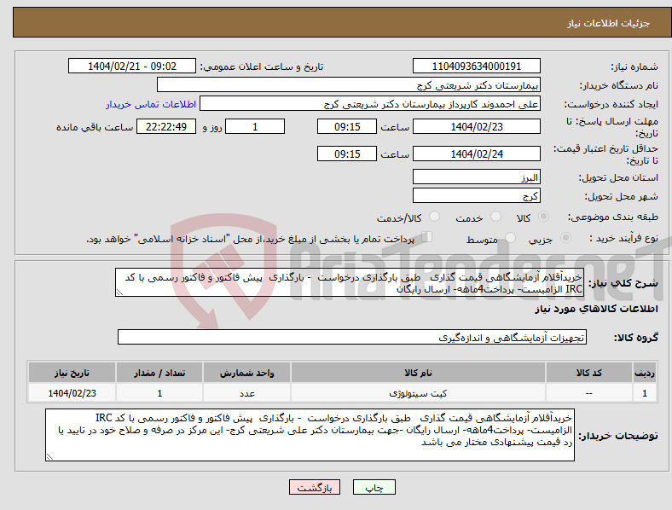The width and height of the screenshot is (672, 510).
Task: Click the response deadline time 09:15 field
Action: click(x=347, y=126)
